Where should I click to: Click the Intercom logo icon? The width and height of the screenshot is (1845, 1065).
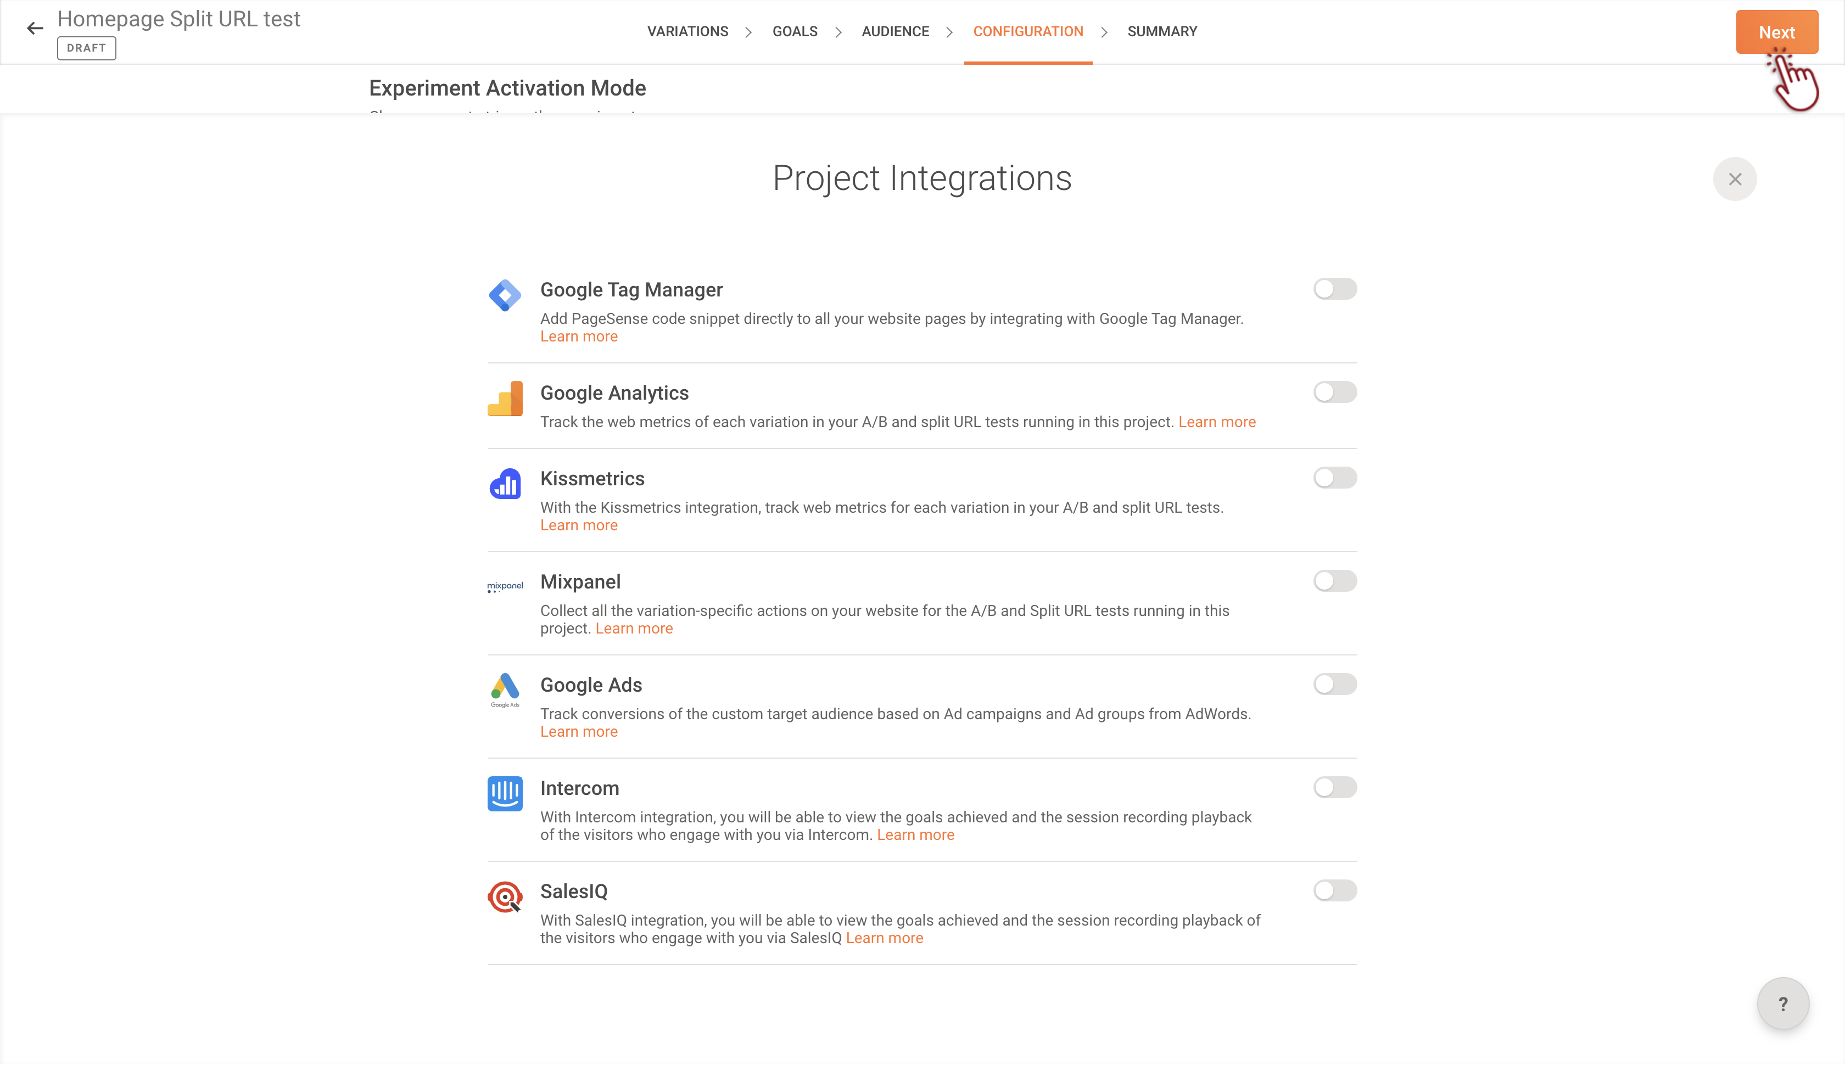point(505,794)
